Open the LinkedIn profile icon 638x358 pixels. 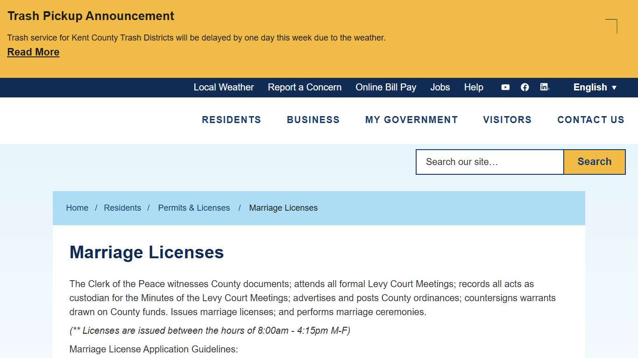click(544, 87)
